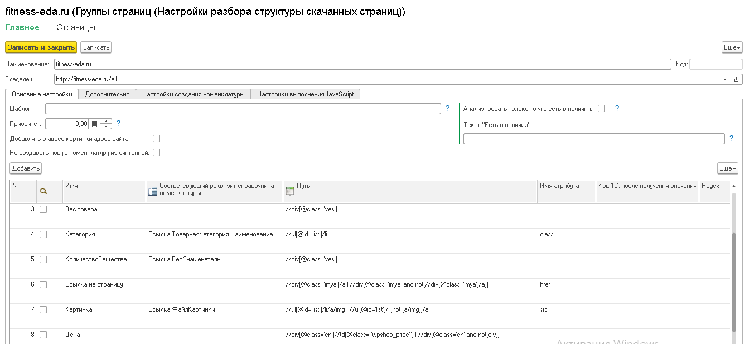Switch to Настройки создания номенклатуры tab
745x344 pixels.
pyautogui.click(x=193, y=94)
